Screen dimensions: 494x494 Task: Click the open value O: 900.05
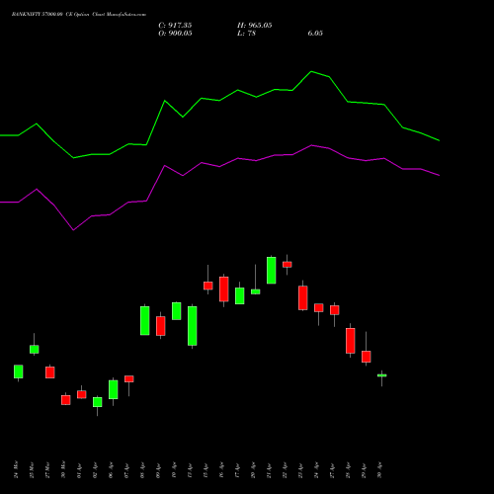click(175, 34)
